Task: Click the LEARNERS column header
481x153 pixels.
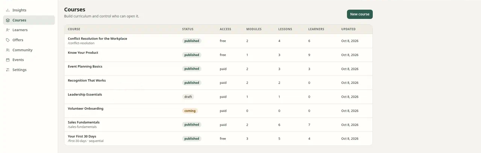Action: click(316, 29)
